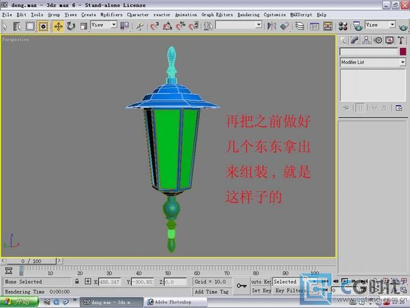Open the Key Filters dialog
This screenshot has width=410, height=308.
[x=295, y=290]
